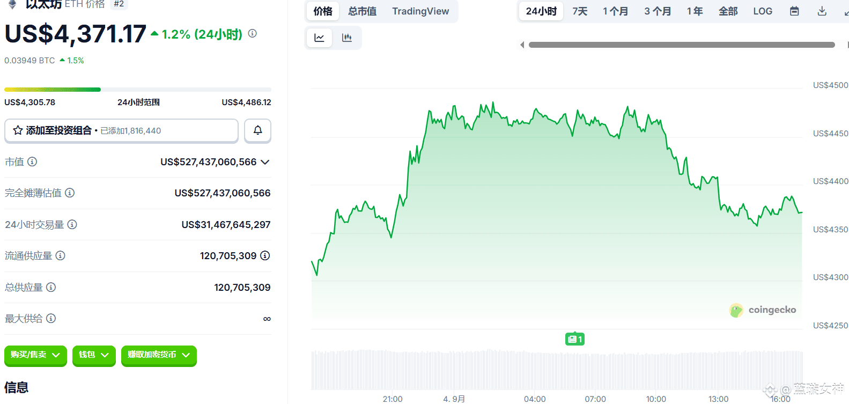Open the 购买/售卖 dropdown

[x=35, y=355]
